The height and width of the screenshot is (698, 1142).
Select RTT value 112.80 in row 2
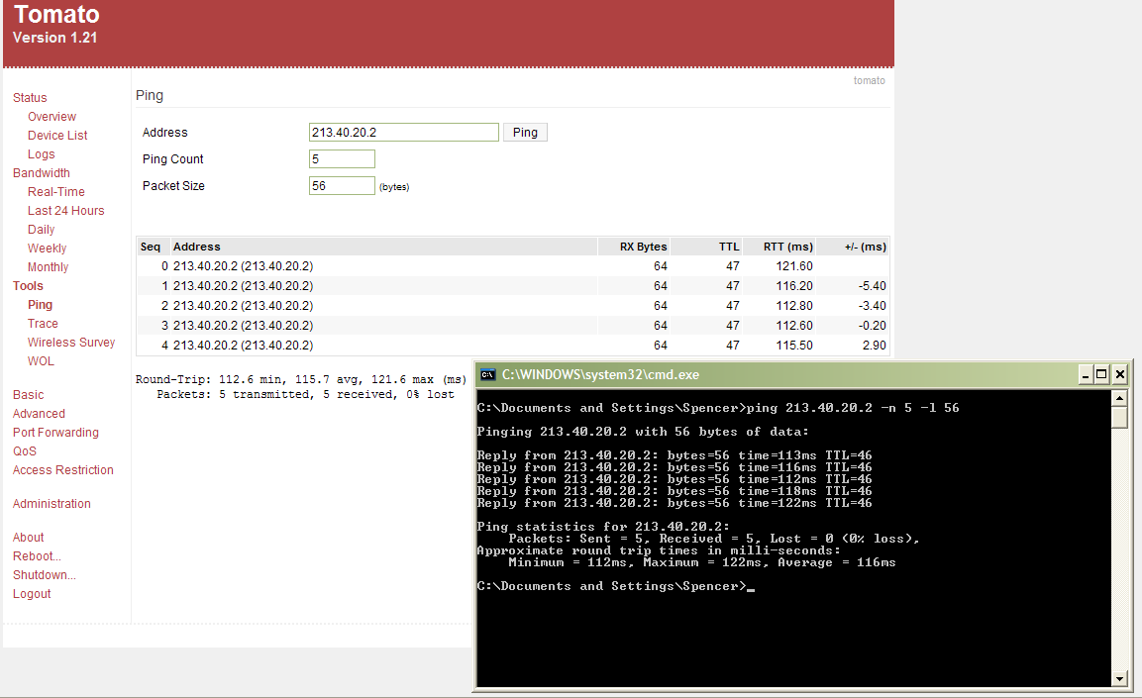[794, 306]
